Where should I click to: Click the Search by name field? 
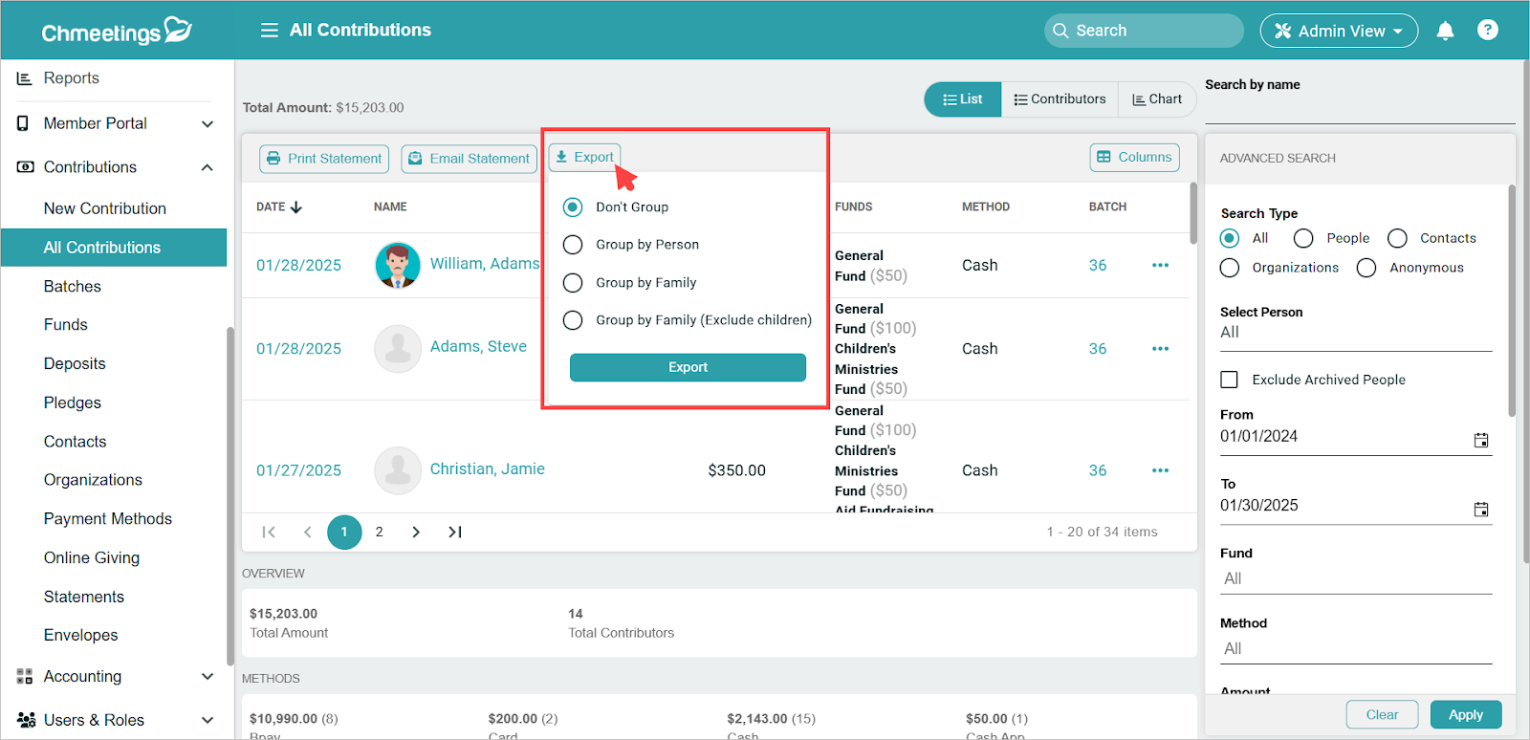[x=1360, y=110]
